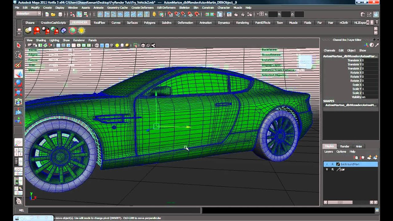Toggle select by hierarchy mode
393x221 pixels.
point(72,14)
